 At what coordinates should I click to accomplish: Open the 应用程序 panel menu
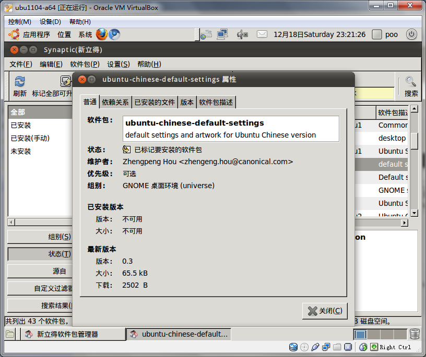tap(37, 34)
